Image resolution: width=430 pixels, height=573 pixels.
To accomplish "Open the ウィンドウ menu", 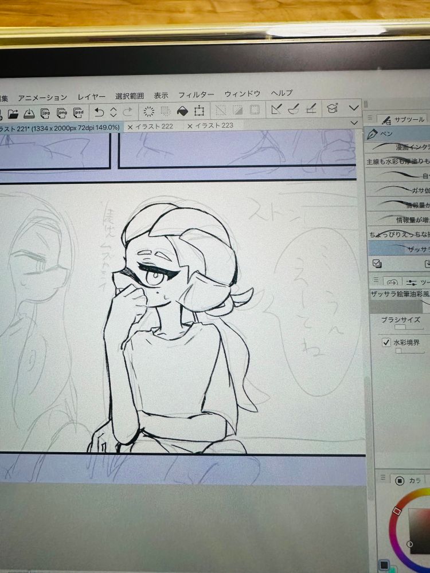I will click(x=243, y=94).
